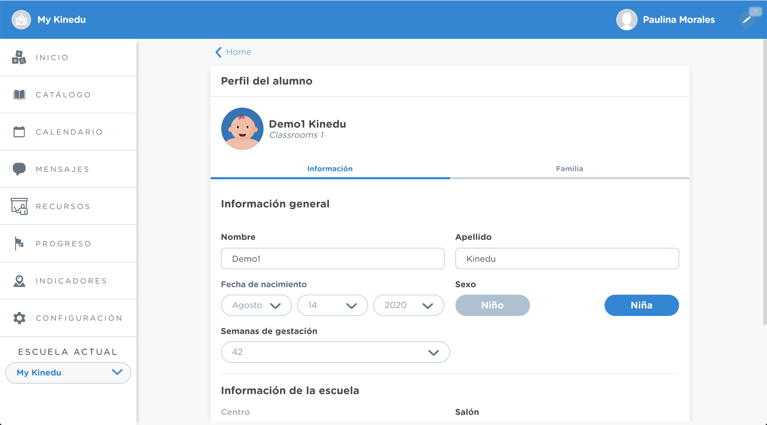
Task: Click the Home breadcrumb link
Action: 239,52
